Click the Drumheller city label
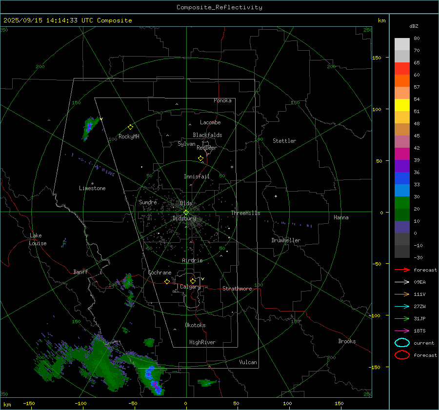The image size is (439, 410). click(x=286, y=240)
